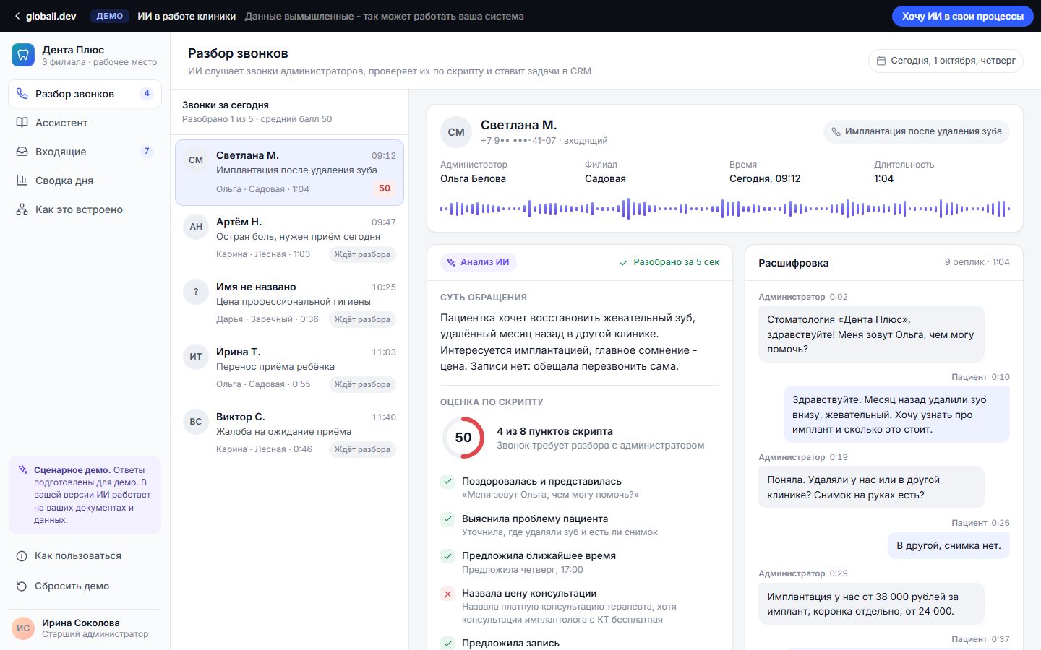The image size is (1041, 650).
Task: Click checkmark for Поздоровалась и представилась
Action: pyautogui.click(x=447, y=482)
